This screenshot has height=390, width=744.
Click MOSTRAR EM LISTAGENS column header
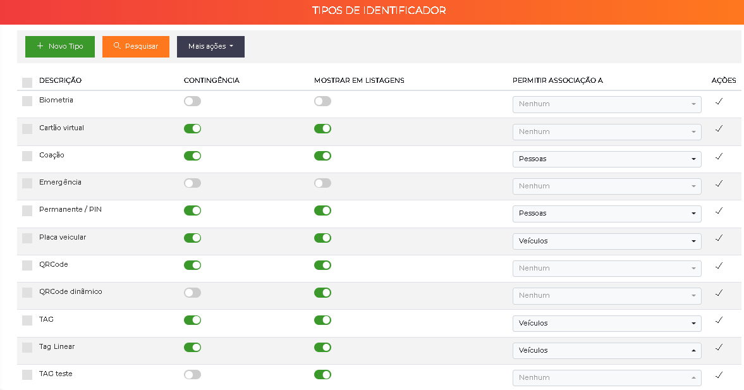pos(359,80)
